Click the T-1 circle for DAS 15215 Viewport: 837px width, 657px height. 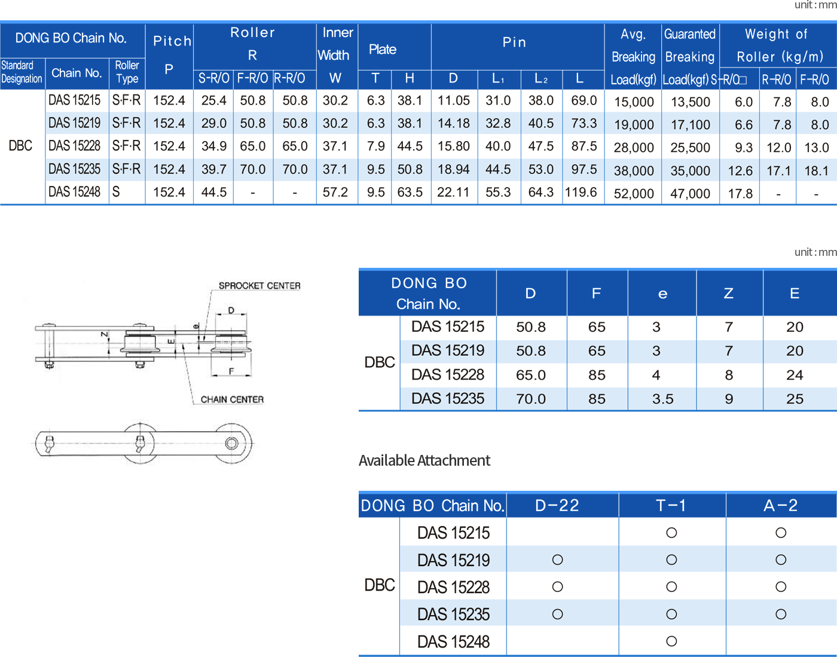coord(671,533)
